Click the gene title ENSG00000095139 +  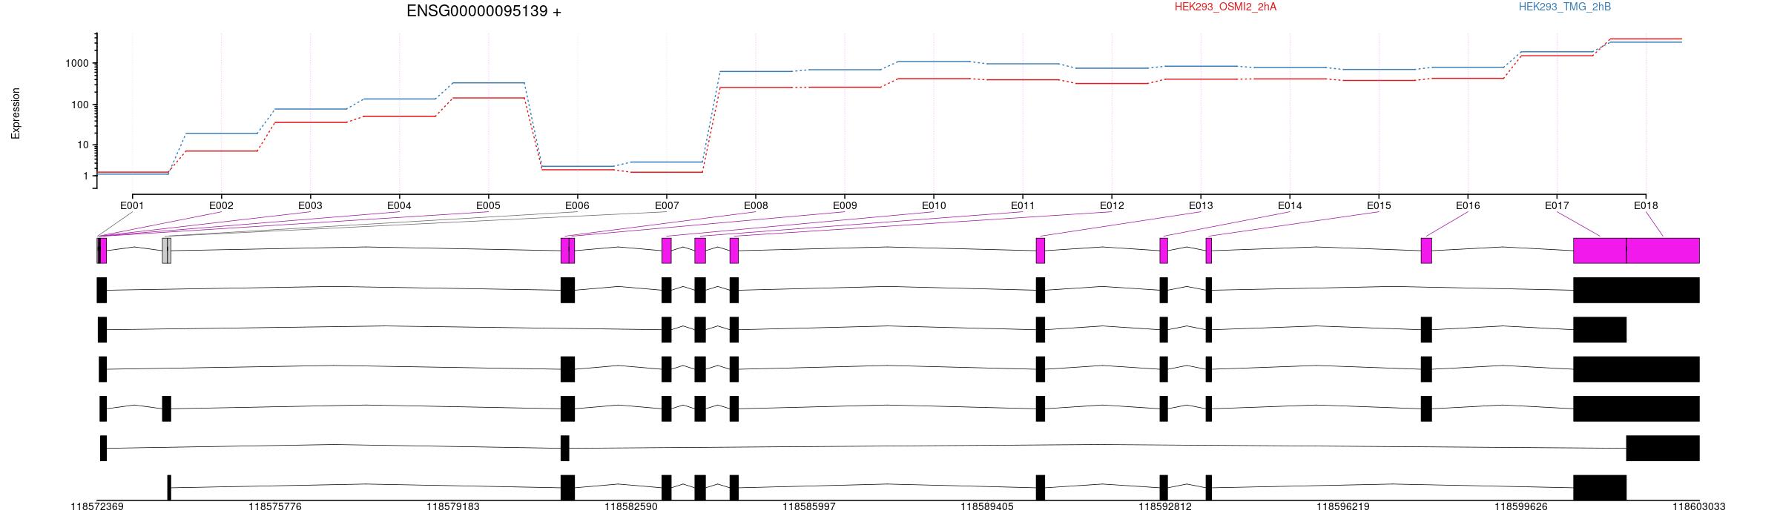pos(484,11)
